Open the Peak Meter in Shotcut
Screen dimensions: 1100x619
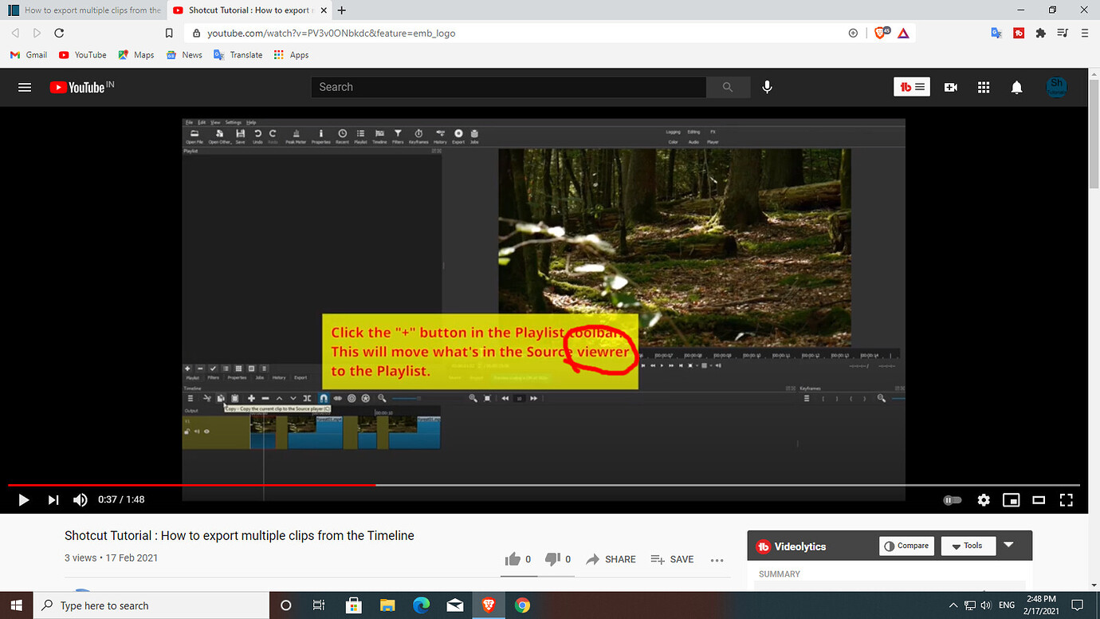pyautogui.click(x=297, y=136)
